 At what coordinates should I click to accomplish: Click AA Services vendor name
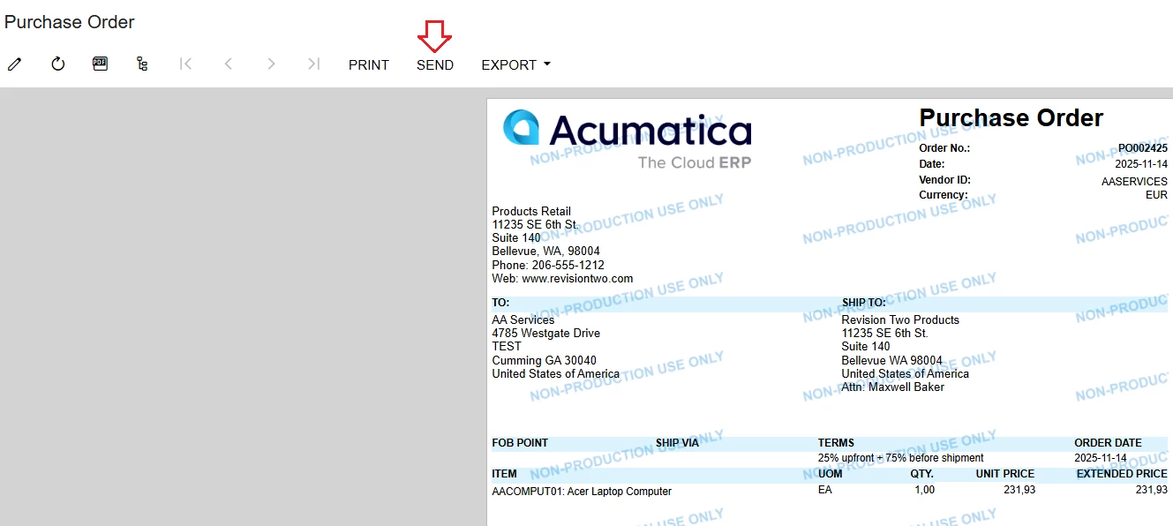[523, 319]
